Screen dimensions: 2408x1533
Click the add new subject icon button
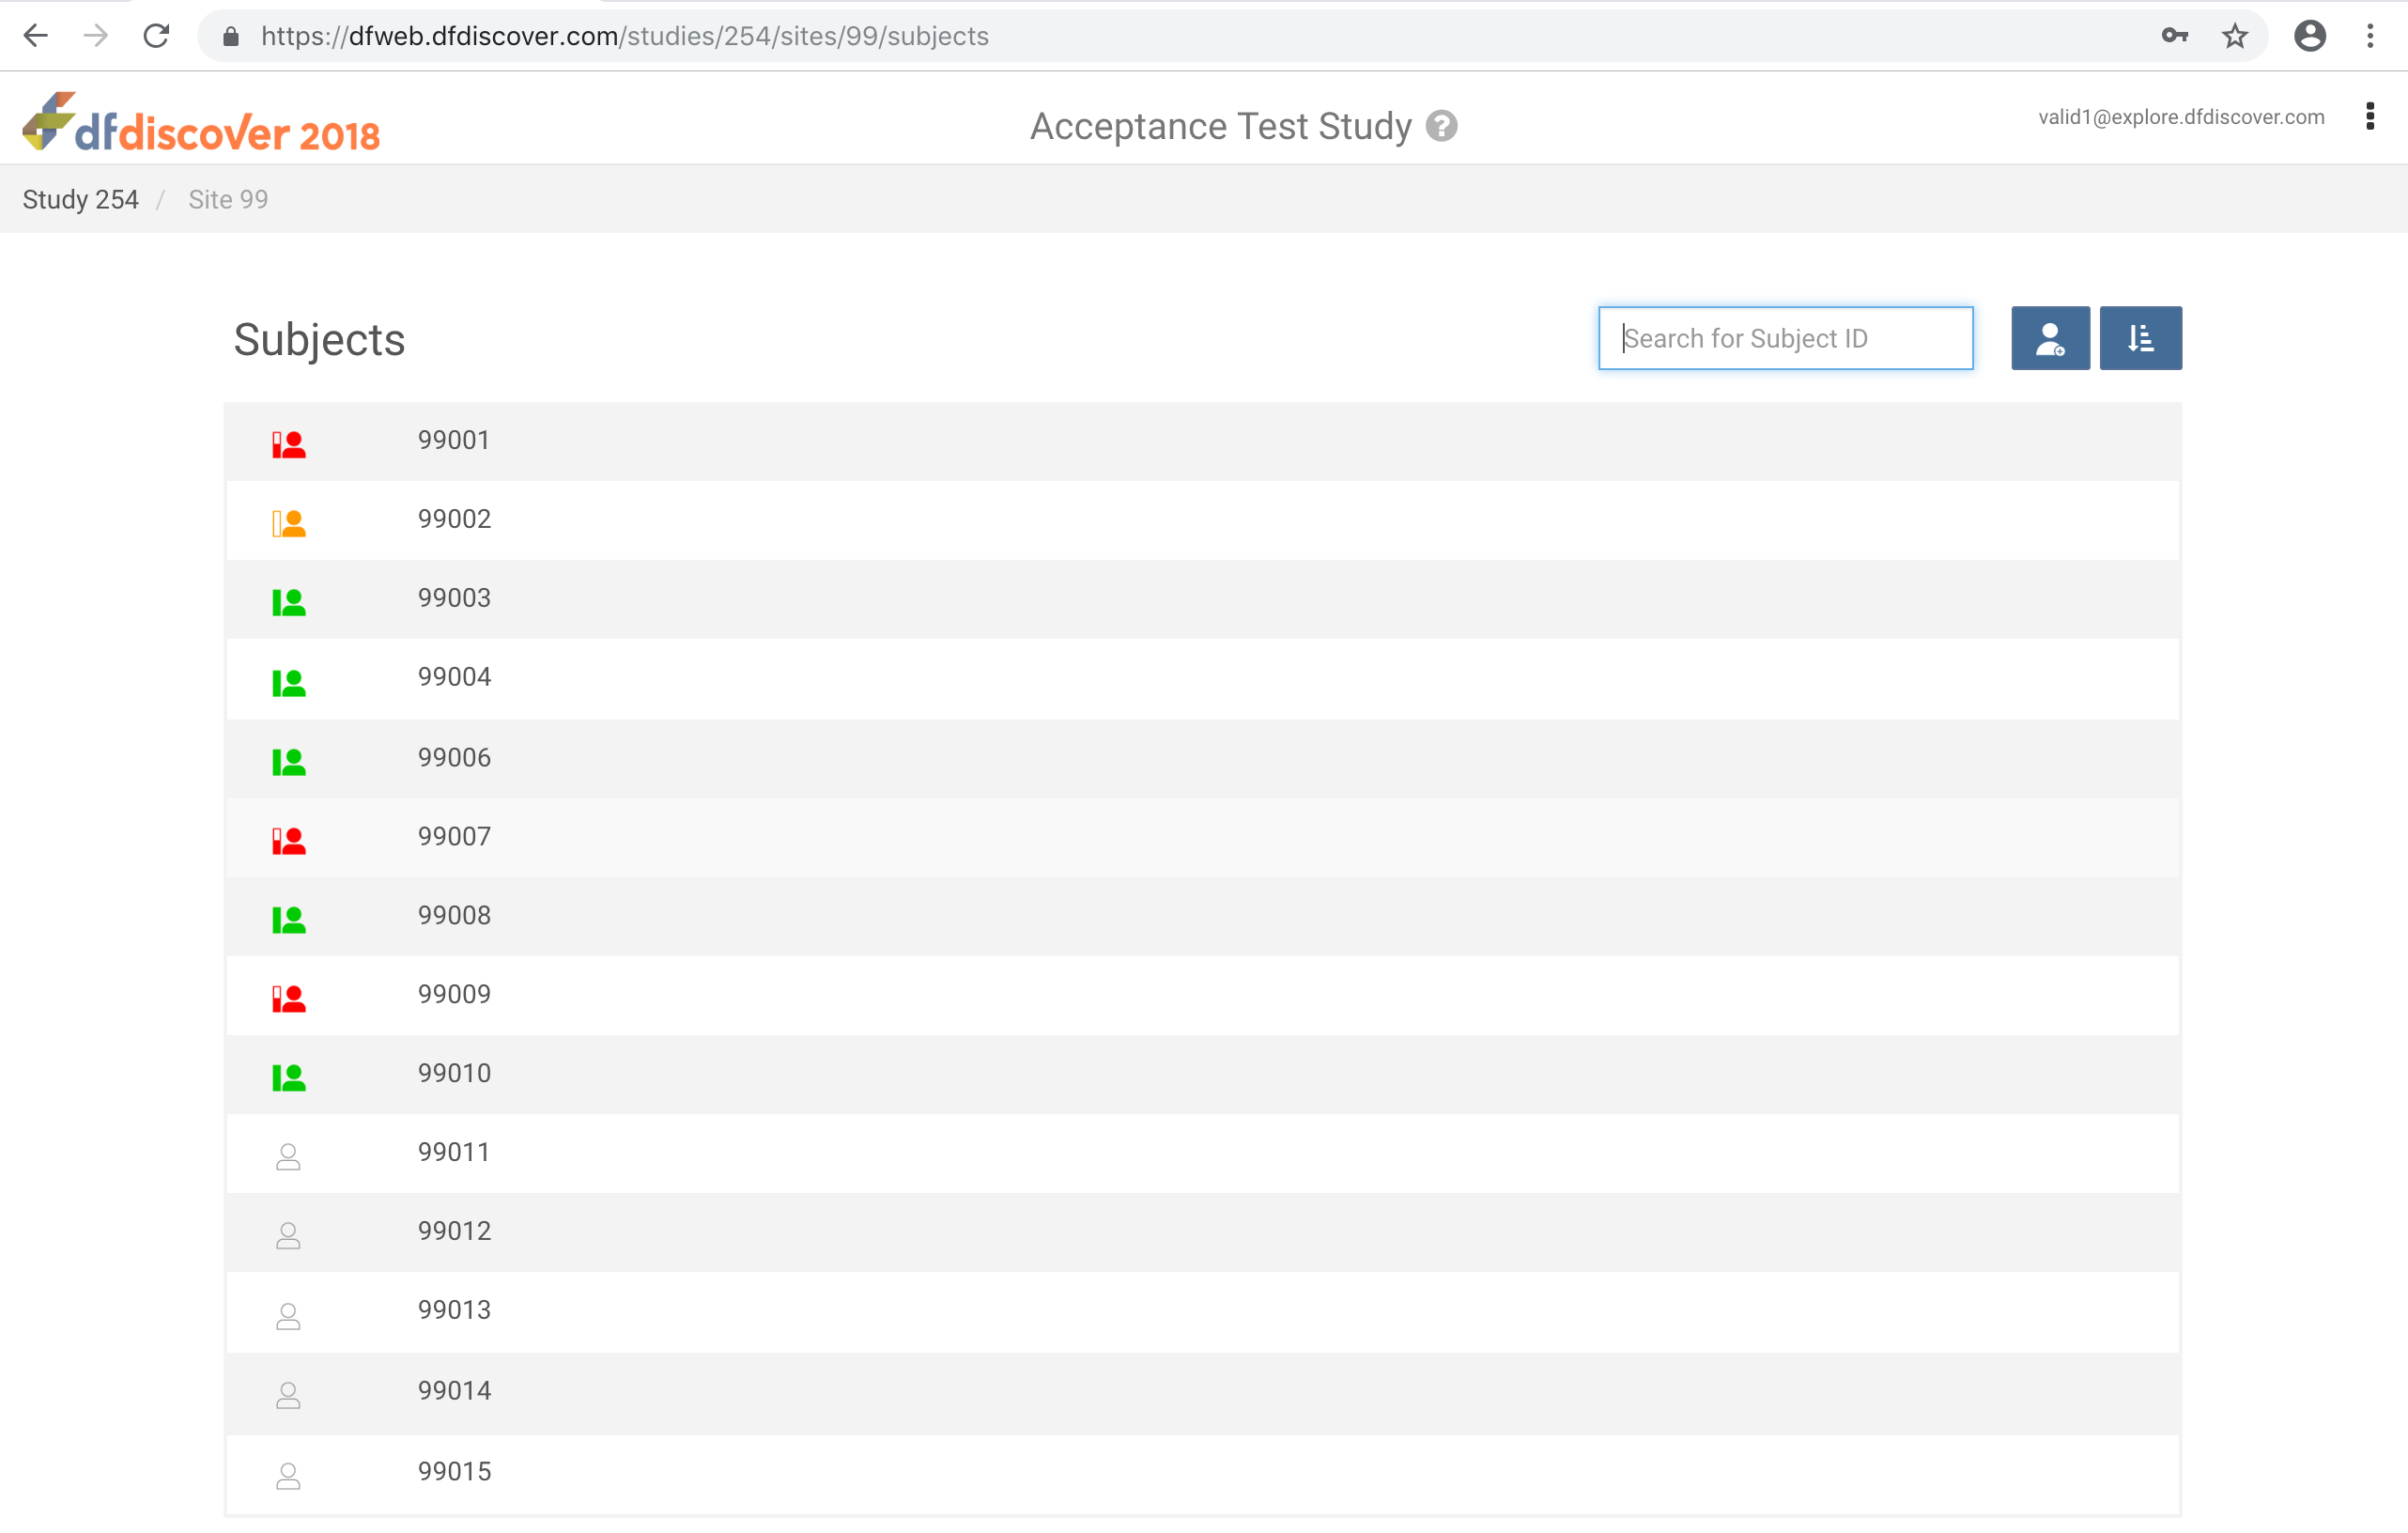[x=2050, y=338]
